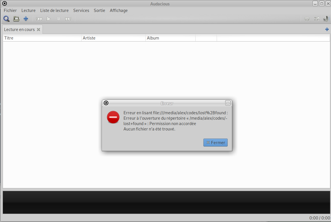
Task: Close the 'Lecture en cours' playlist tab
Action: 38,30
